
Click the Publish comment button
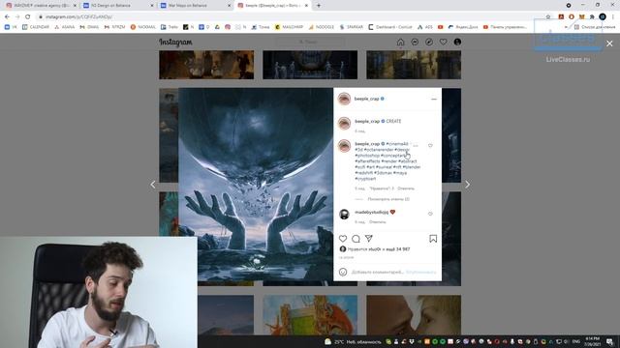(420, 272)
